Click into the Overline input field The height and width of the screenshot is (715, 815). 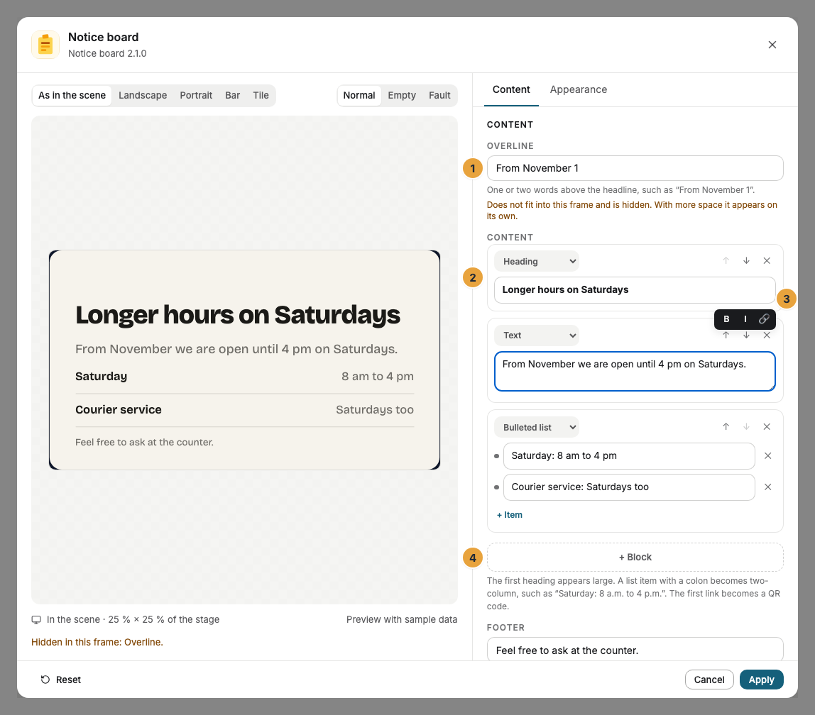635,168
